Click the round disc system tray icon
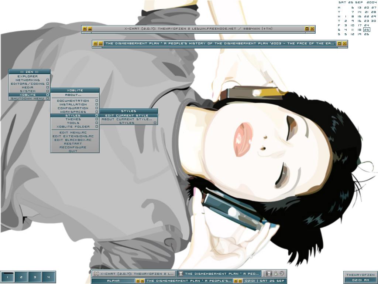The image size is (378, 284). [282, 273]
